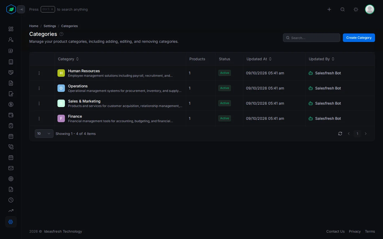
Task: Open the dollar coin sidebar icon
Action: pos(11,104)
